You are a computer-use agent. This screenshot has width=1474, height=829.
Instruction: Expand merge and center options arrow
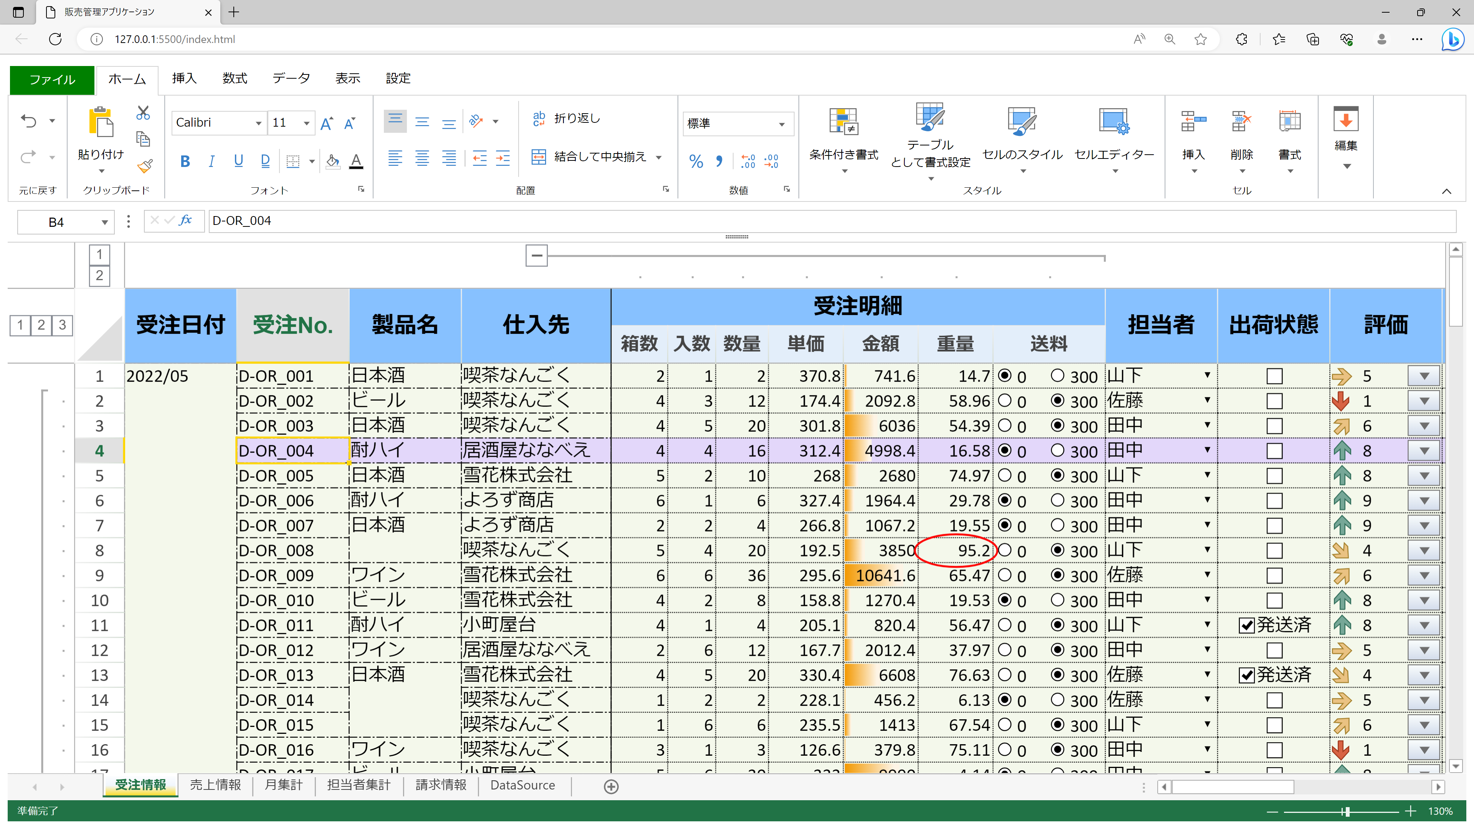tap(659, 157)
